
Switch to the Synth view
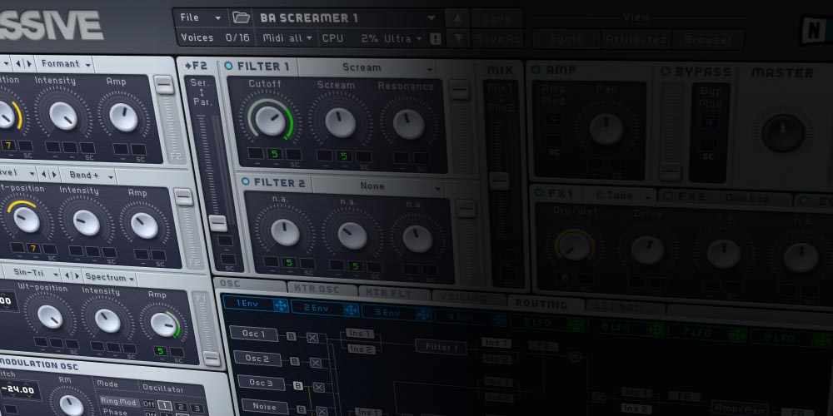pyautogui.click(x=566, y=39)
